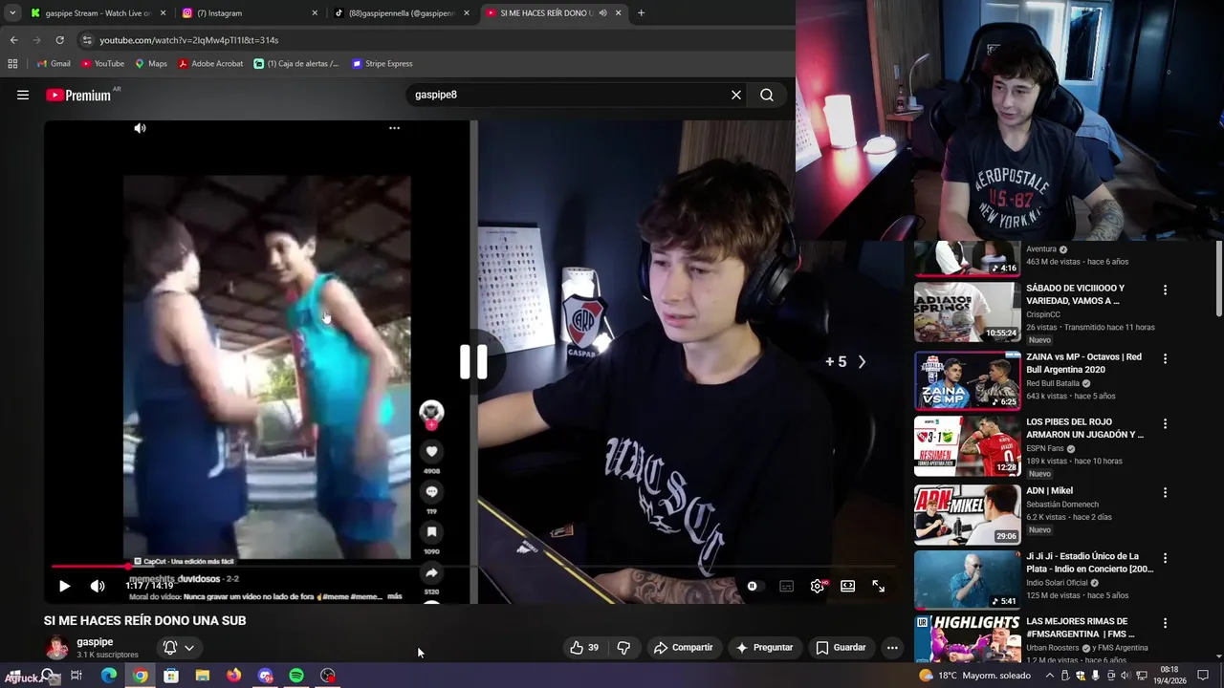
Task: Open Microsoft Edge from taskbar
Action: [109, 676]
